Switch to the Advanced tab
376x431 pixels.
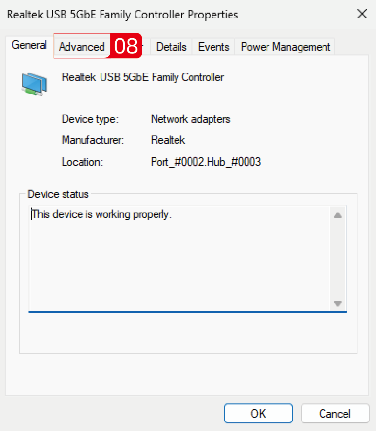[x=81, y=47]
